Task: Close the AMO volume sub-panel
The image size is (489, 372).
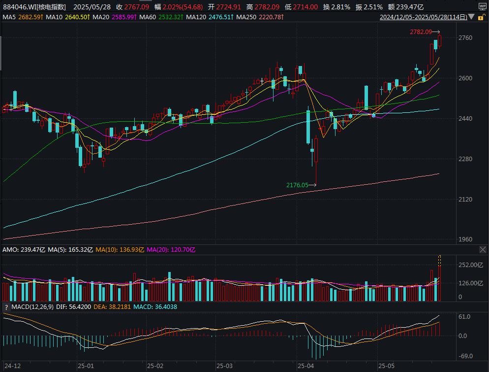Action: [x=483, y=250]
